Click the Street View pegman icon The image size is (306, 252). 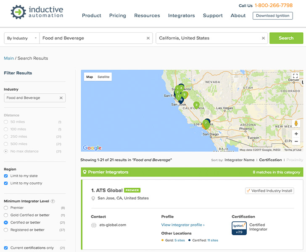pyautogui.click(x=296, y=123)
